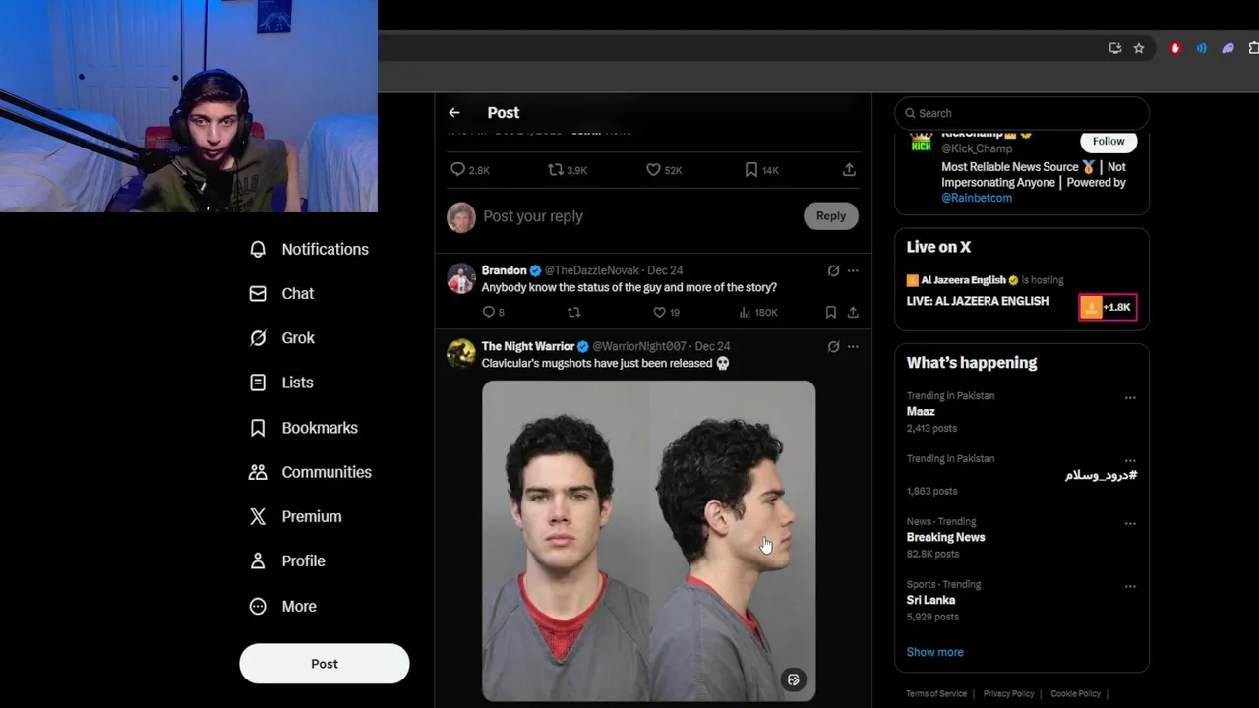1259x708 pixels.
Task: Open Grok actions on Brandon's post
Action: pyautogui.click(x=833, y=270)
